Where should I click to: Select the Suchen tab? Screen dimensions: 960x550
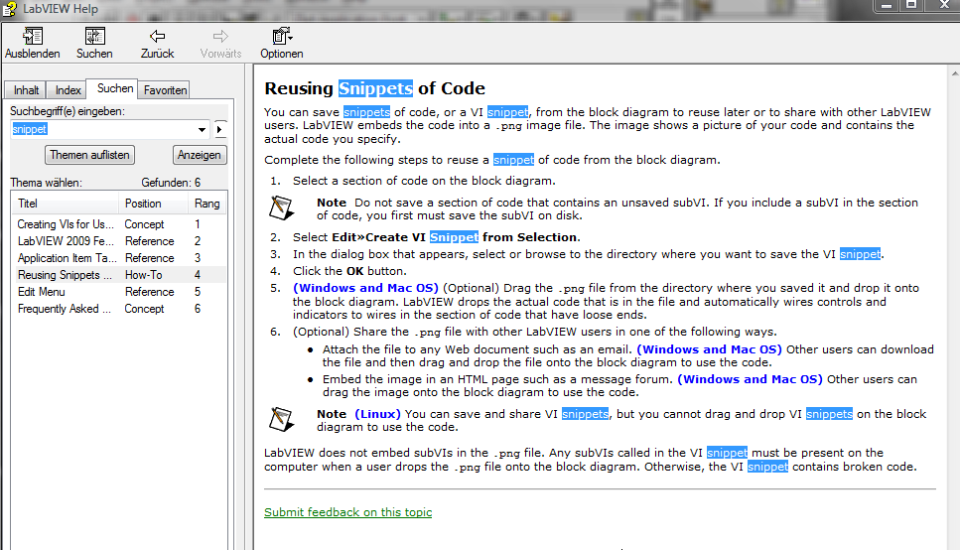coord(114,88)
